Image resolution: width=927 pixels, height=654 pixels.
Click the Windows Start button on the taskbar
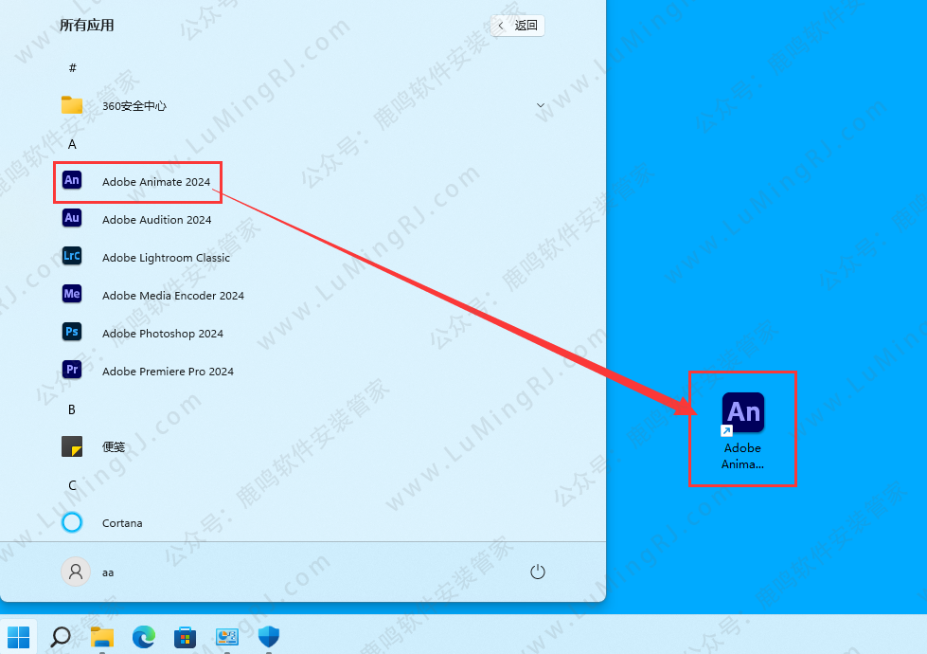click(x=18, y=636)
